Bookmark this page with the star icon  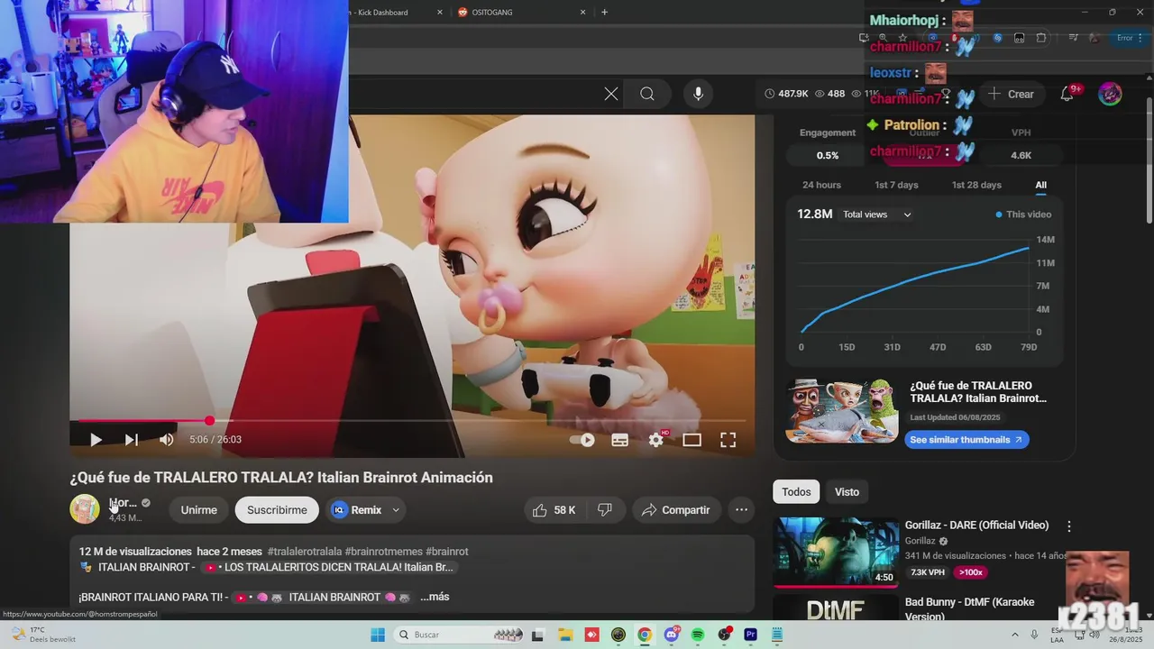[902, 38]
